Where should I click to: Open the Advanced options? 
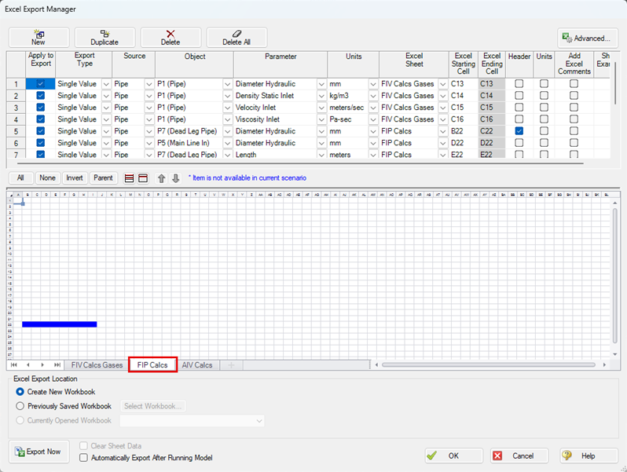click(586, 38)
